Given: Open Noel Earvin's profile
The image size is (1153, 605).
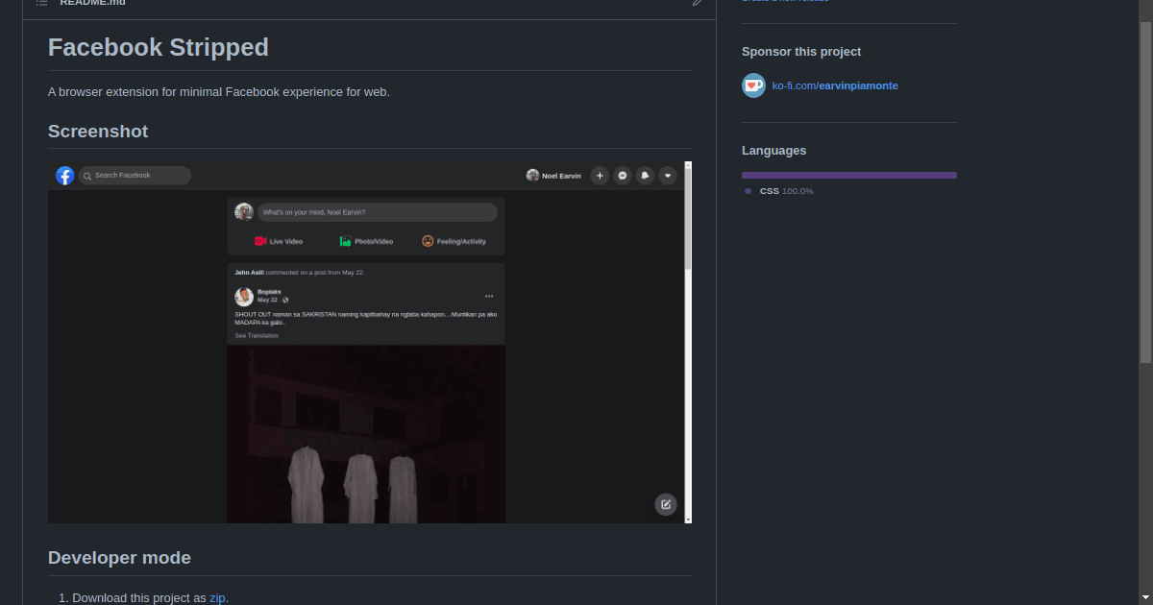Looking at the screenshot, I should coord(554,176).
